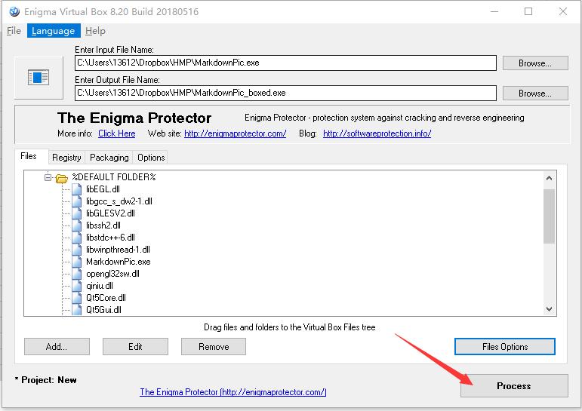
Task: Open Files Options
Action: (x=505, y=346)
